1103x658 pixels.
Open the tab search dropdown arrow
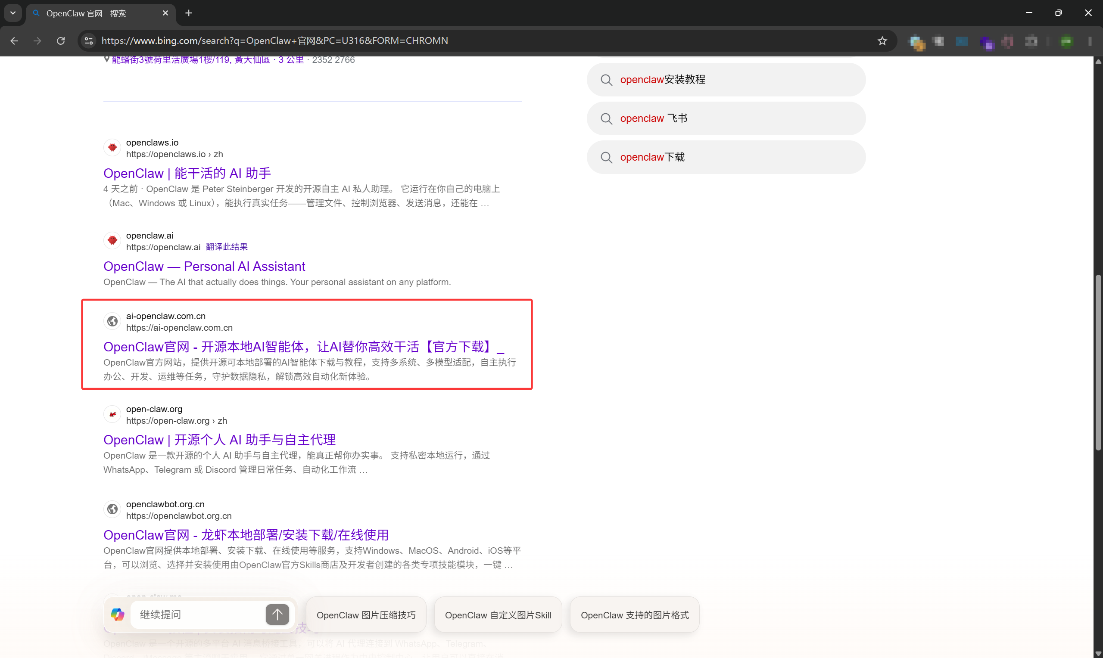coord(13,13)
